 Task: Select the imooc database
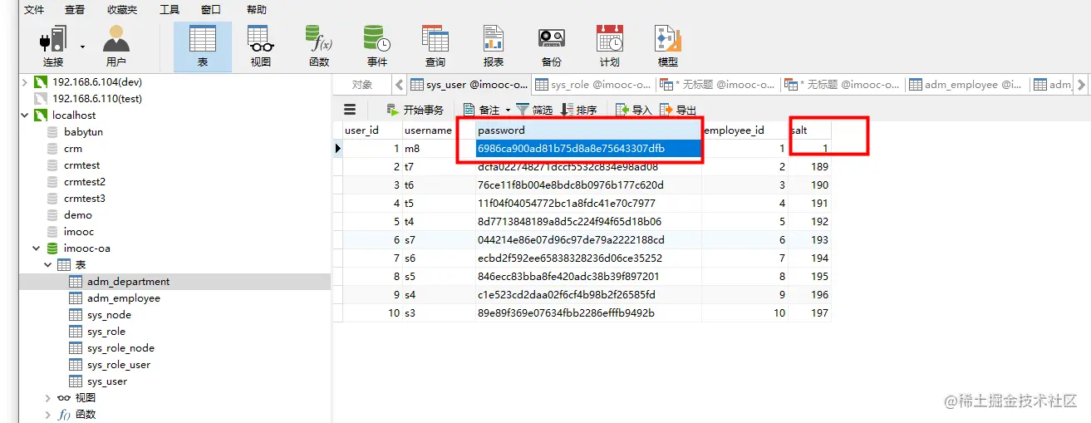click(x=79, y=232)
